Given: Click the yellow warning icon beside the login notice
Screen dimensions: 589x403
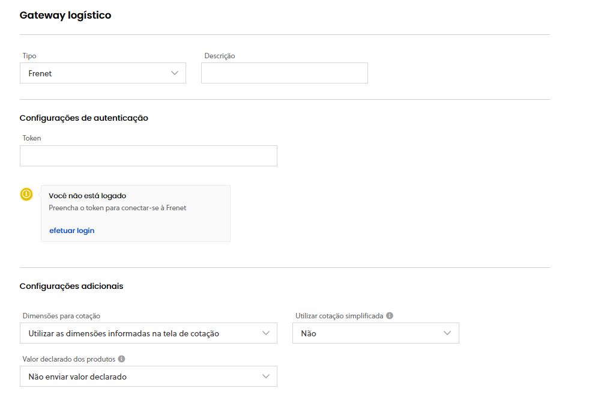Looking at the screenshot, I should [x=26, y=194].
